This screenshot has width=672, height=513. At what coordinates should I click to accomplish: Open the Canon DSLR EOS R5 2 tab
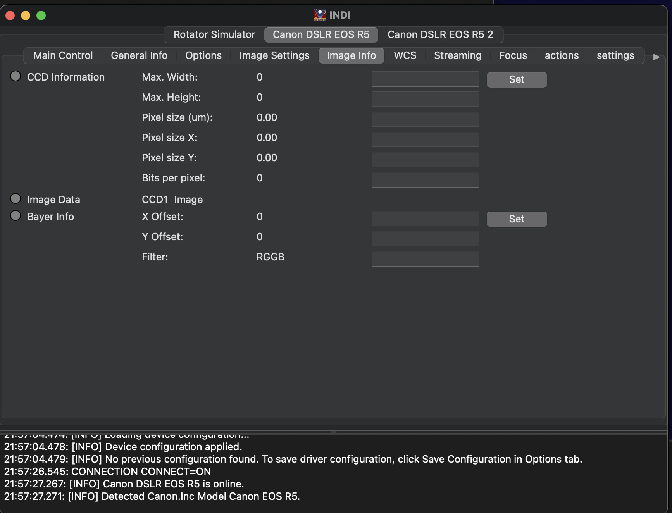440,35
